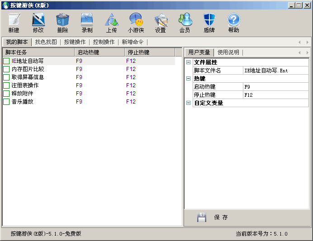This screenshot has height=241, width=313.
Task: Switch to the 使用说明 tab
Action: click(228, 52)
